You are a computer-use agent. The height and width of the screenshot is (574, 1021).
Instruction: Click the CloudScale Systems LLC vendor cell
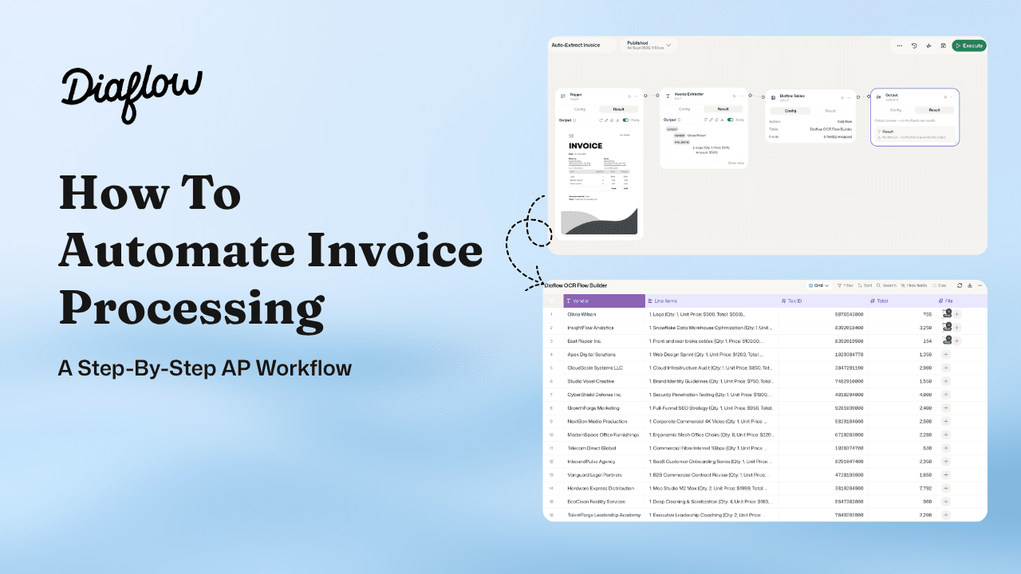604,368
